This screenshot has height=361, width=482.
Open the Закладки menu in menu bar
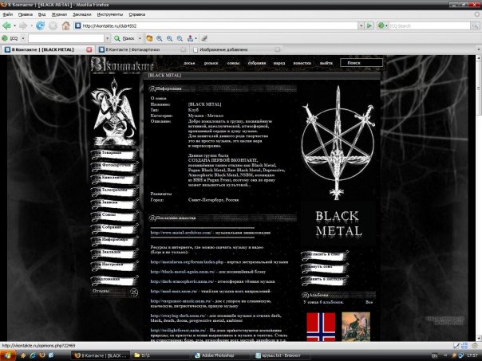click(x=82, y=14)
